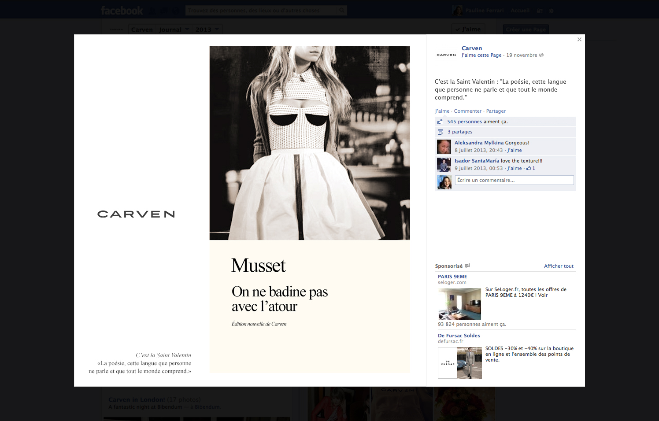
Task: Click J'aime cette Page link
Action: point(481,55)
